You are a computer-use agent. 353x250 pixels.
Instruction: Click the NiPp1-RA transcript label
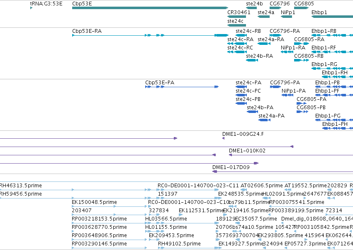coord(293,48)
